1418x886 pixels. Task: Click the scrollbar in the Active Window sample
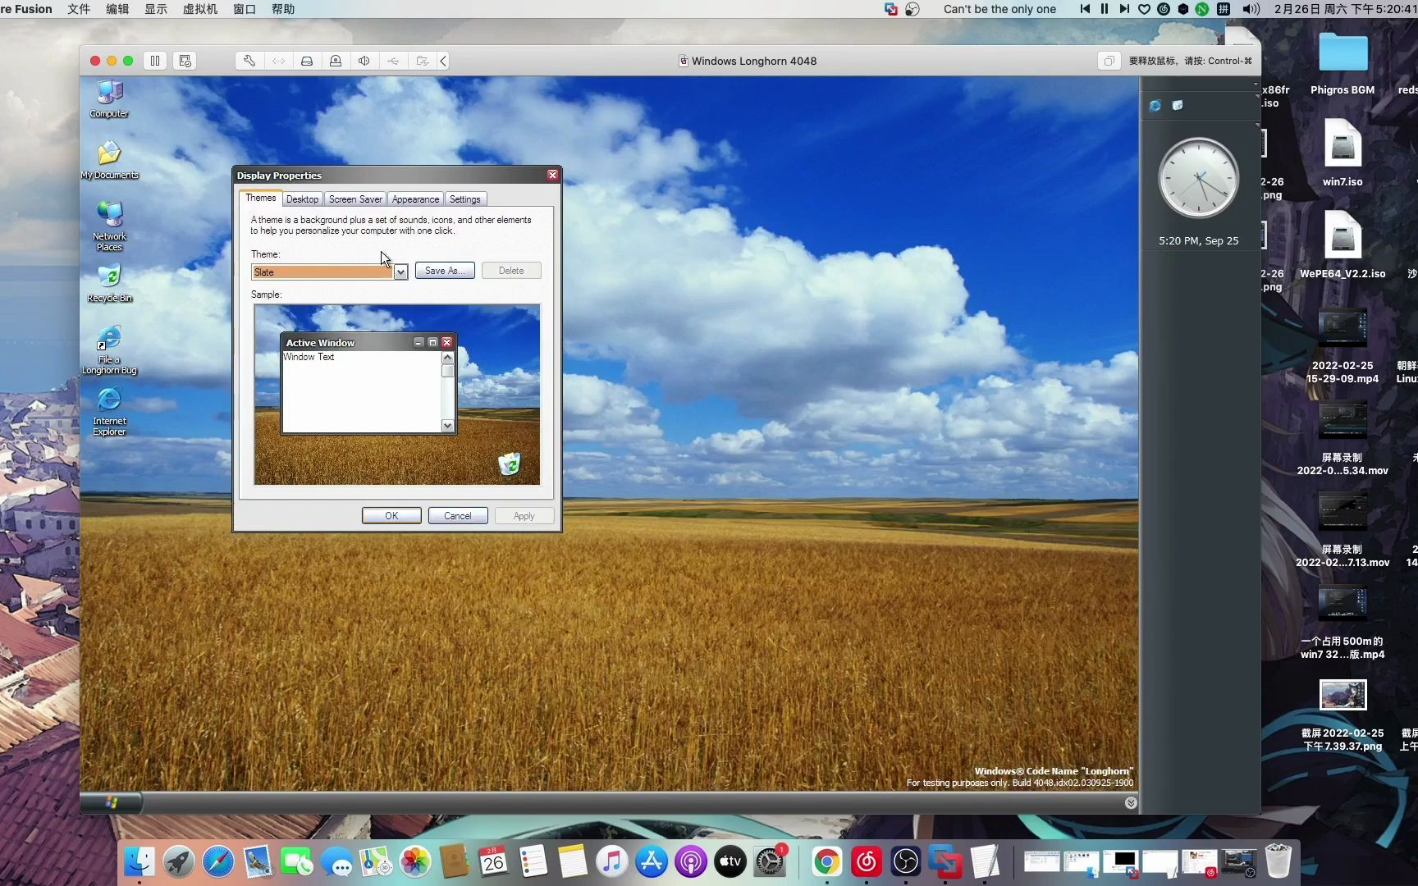pyautogui.click(x=447, y=391)
